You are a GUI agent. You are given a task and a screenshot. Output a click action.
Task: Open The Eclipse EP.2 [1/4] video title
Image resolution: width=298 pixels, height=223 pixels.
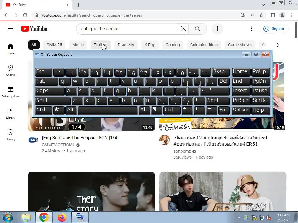coord(80,138)
